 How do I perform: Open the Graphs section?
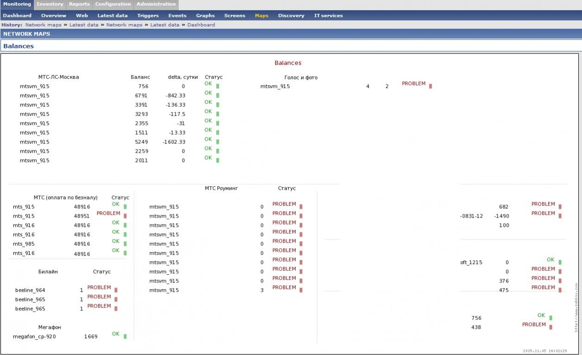pos(205,16)
